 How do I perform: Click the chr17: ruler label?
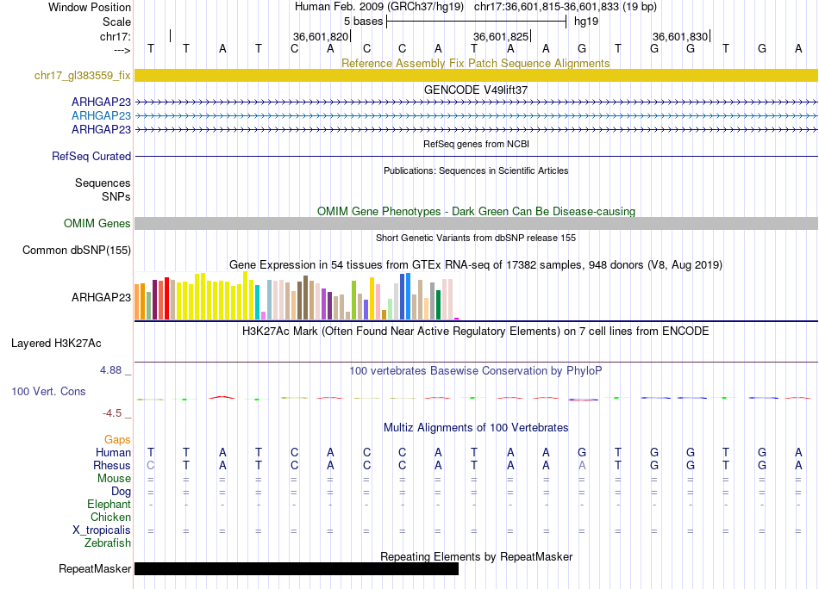point(115,36)
